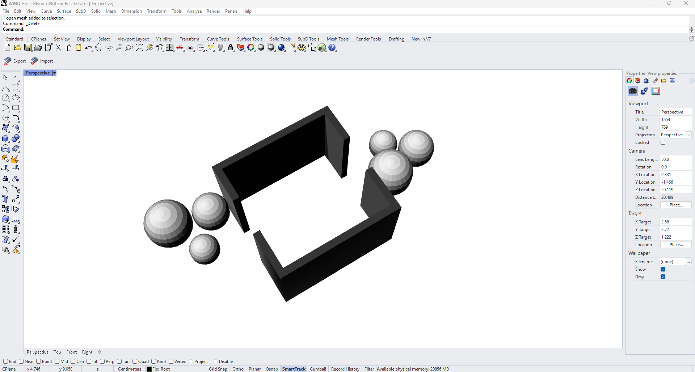Open the Box tool in the left sidebar
This screenshot has width=695, height=372.
point(5,138)
